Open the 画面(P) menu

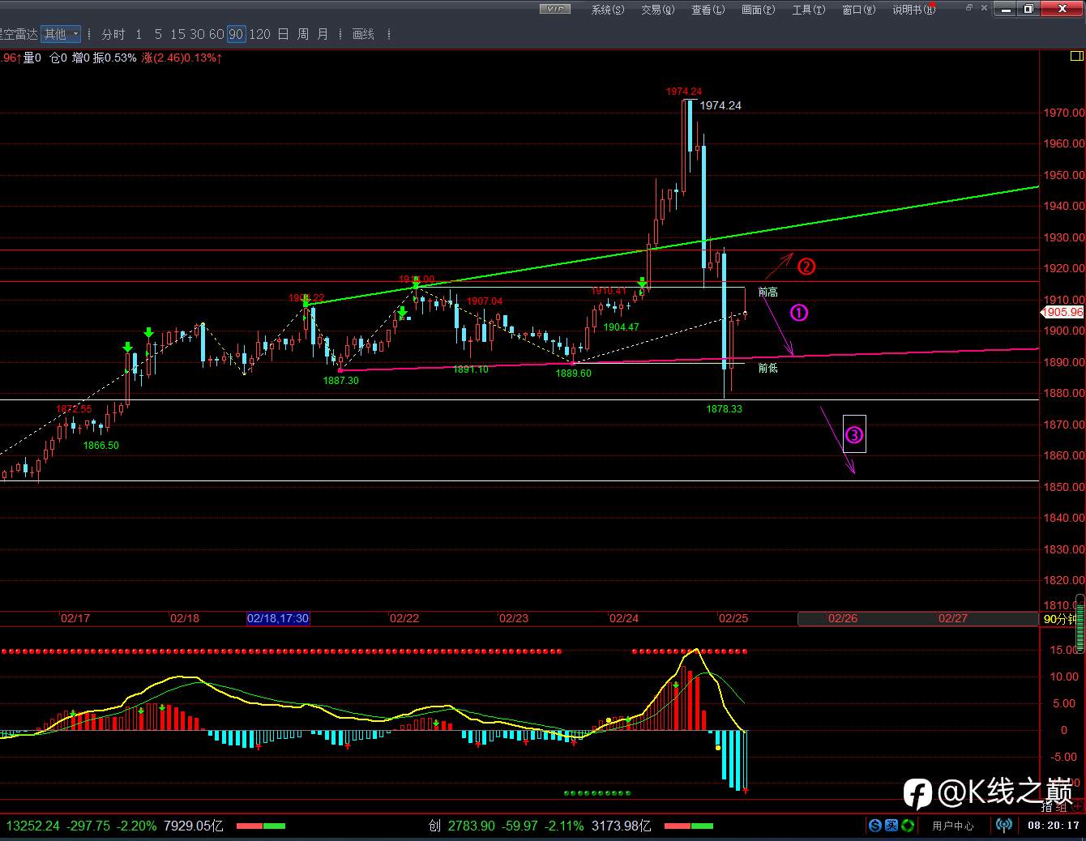(x=758, y=10)
